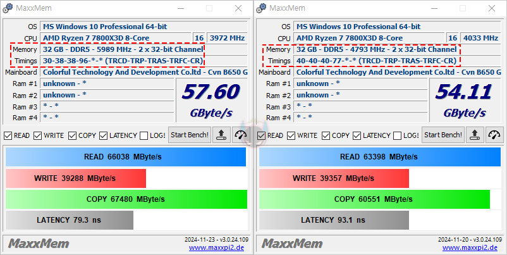Image resolution: width=507 pixels, height=255 pixels.
Task: Click READ 66038 MByte/s bar
Action: coord(126,157)
